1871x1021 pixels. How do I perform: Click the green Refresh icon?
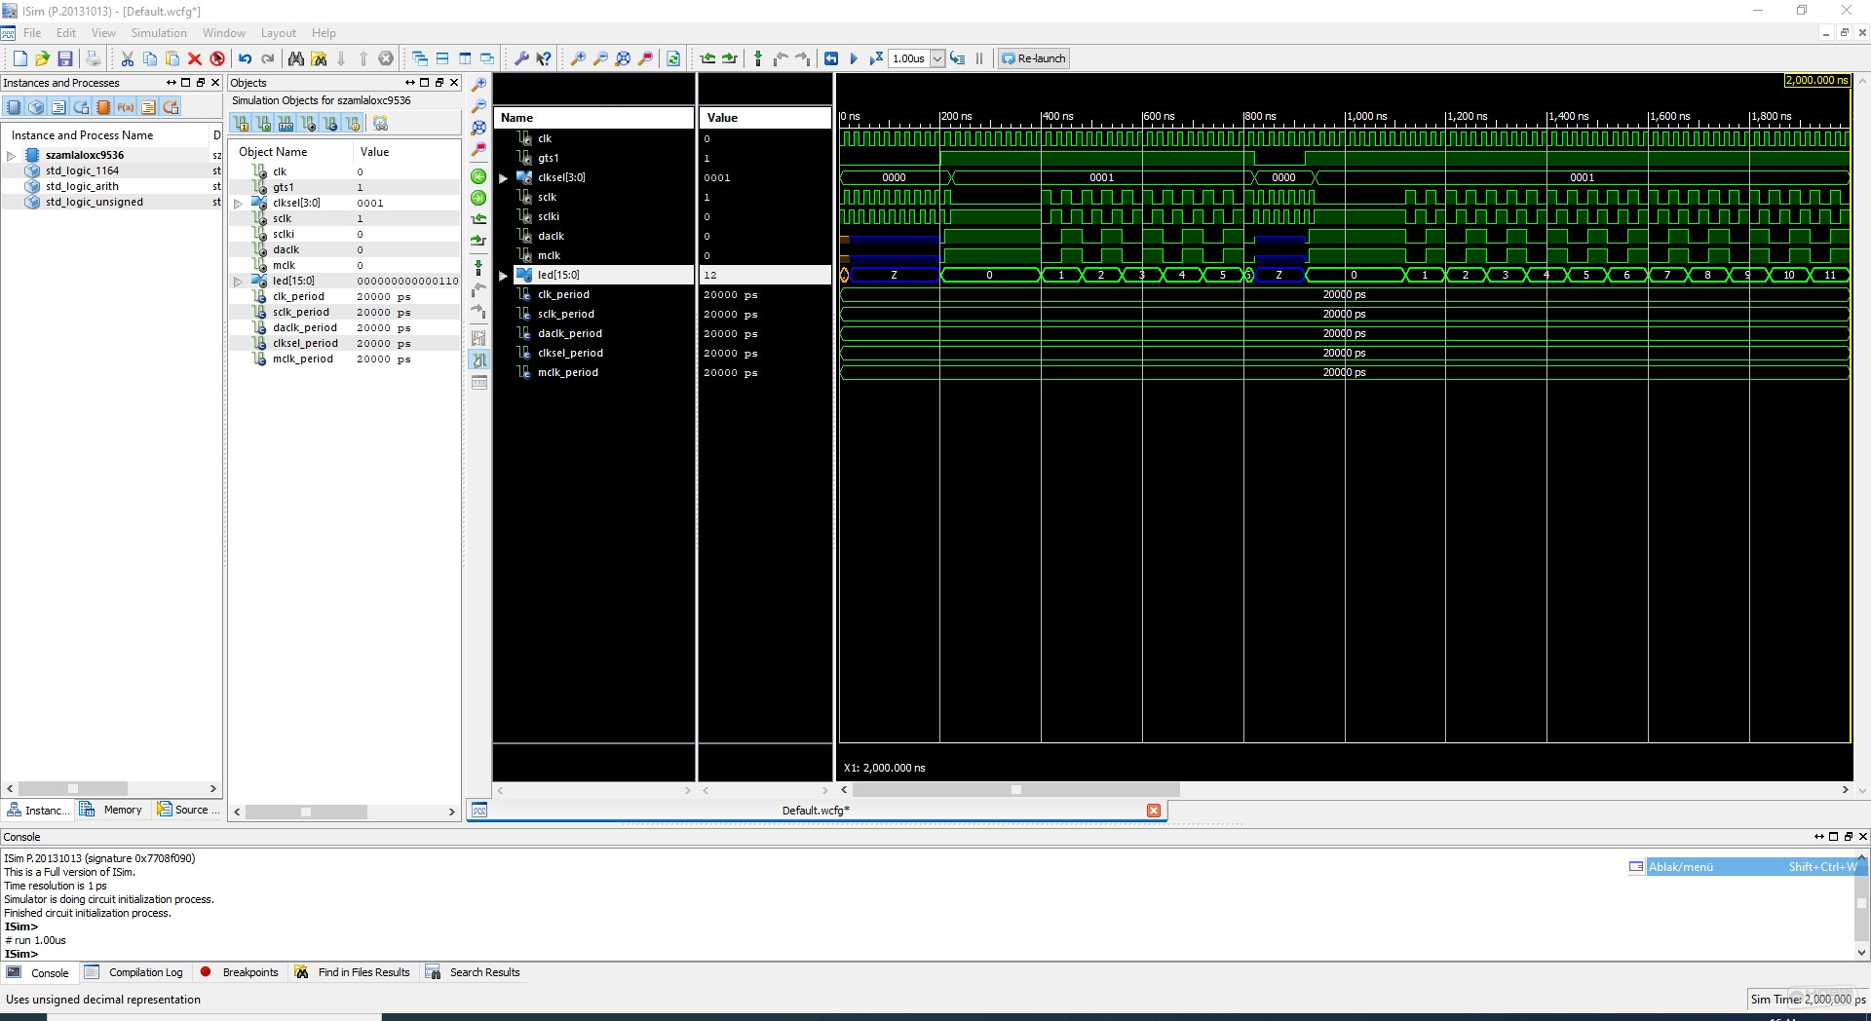click(673, 58)
